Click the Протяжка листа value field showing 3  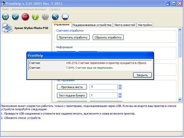[x=103, y=87]
